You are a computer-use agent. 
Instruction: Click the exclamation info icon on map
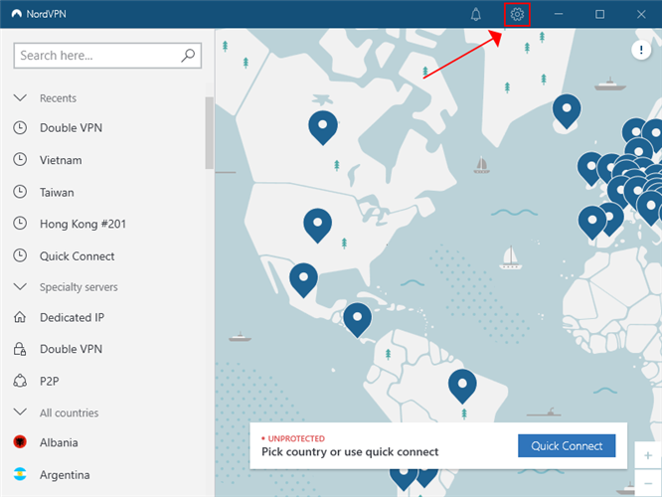641,50
